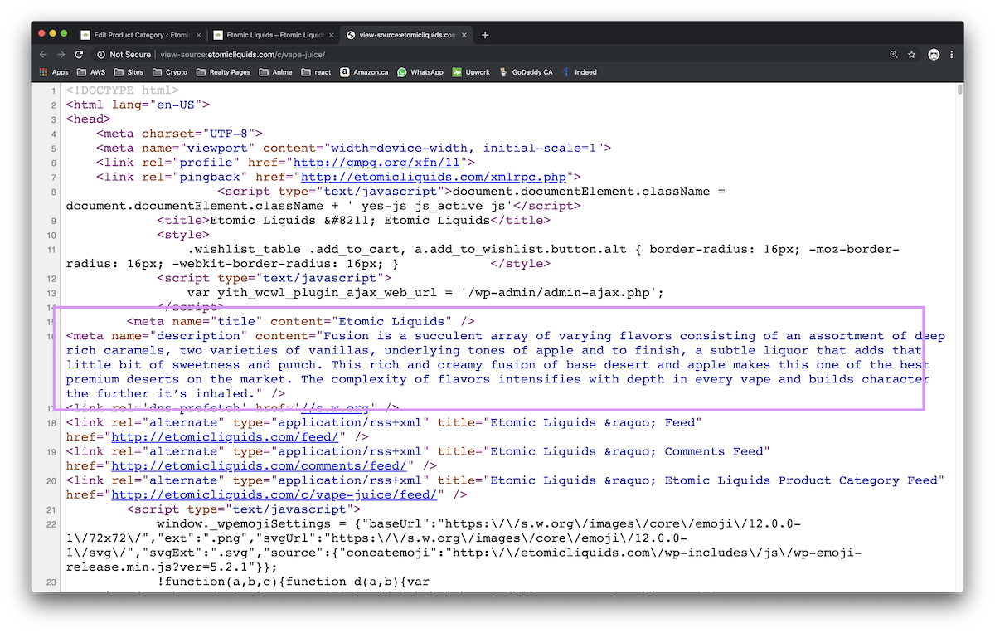Open the Upwork bookmark
Screen dimensions: 995x633
point(471,72)
